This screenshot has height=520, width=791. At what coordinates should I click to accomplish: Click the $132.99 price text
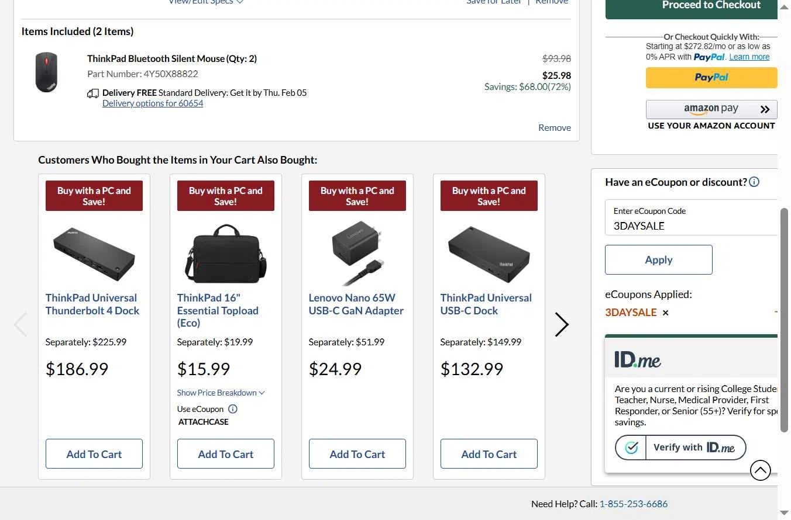click(x=472, y=369)
